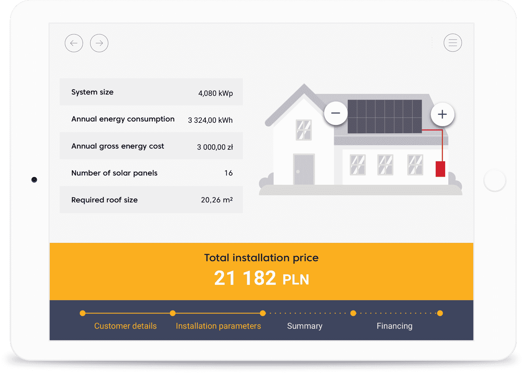The width and height of the screenshot is (523, 373).
Task: Click the minus icon to remove a solar panel
Action: 335,113
